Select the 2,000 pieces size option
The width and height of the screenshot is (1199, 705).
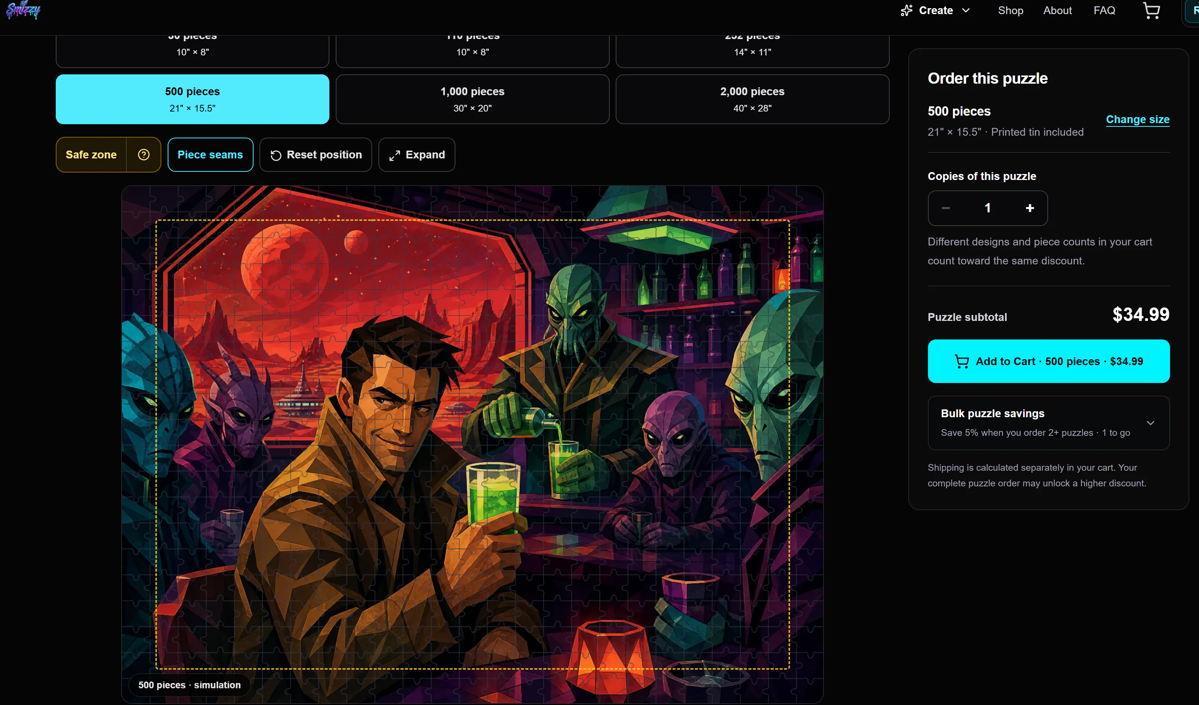752,99
